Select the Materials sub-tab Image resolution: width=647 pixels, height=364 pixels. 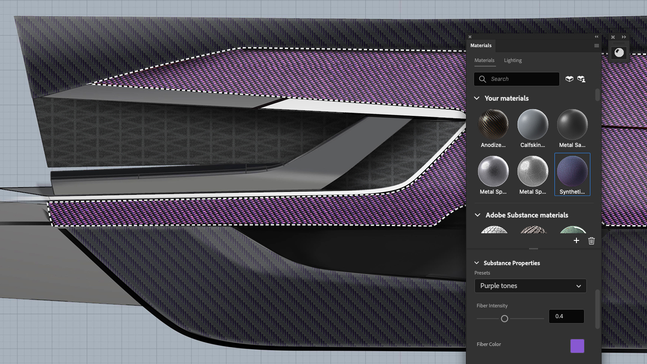pyautogui.click(x=484, y=60)
